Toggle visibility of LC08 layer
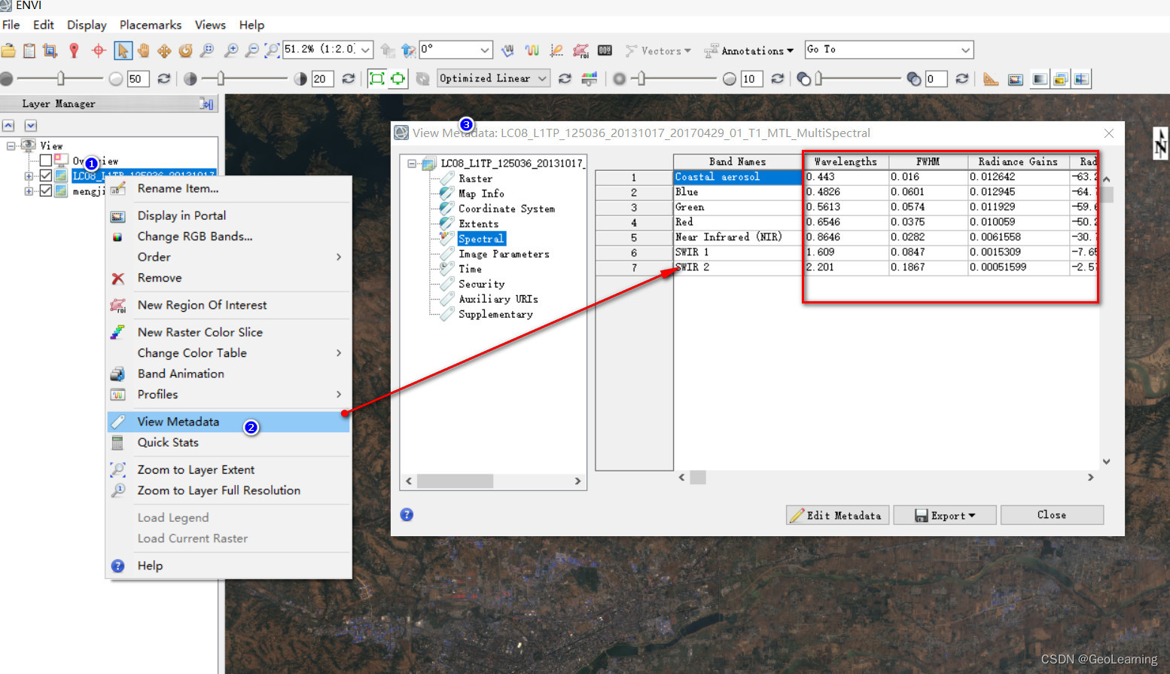Viewport: 1170px width, 674px height. pyautogui.click(x=46, y=175)
